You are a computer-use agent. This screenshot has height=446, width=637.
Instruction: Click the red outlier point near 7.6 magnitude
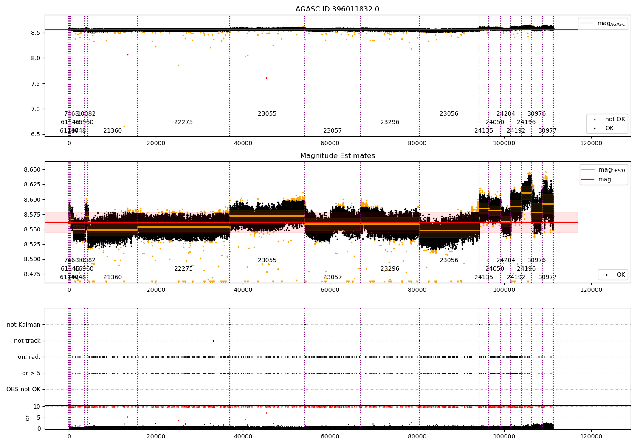[266, 78]
